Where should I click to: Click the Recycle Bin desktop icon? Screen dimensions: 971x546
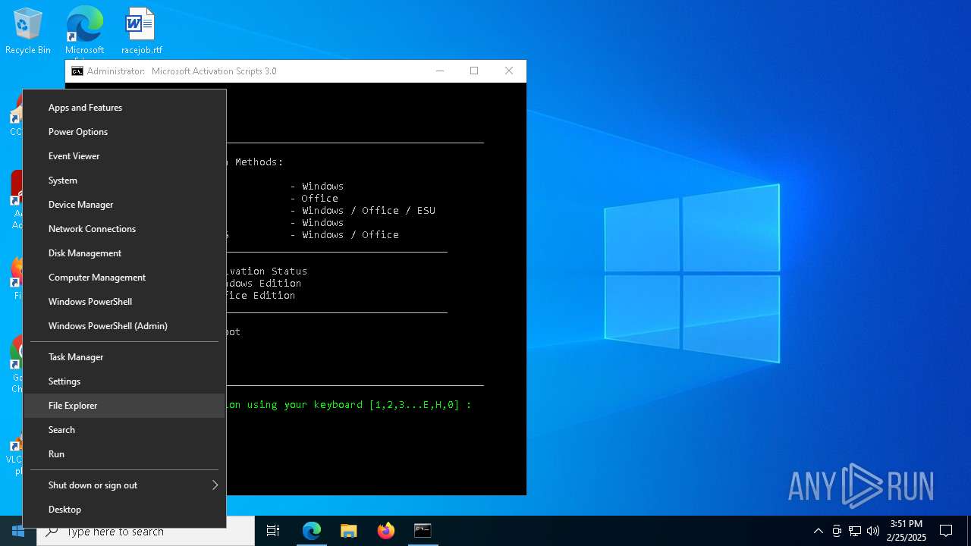pos(28,31)
